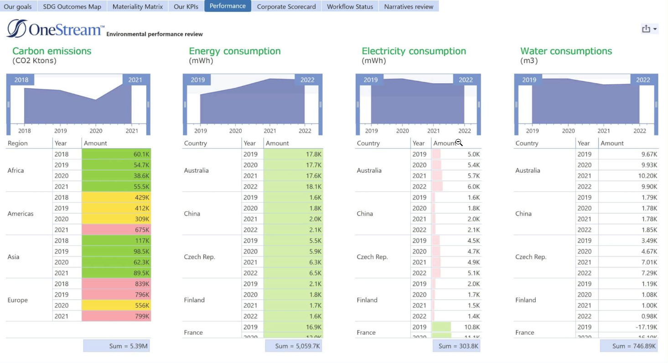Sort Carbon emissions by Region column header
The width and height of the screenshot is (668, 363).
[x=18, y=143]
